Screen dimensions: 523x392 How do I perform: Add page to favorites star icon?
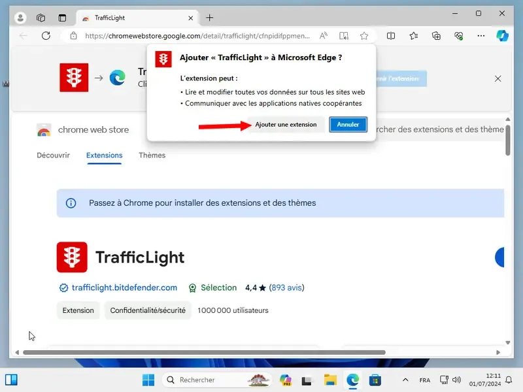pos(364,36)
